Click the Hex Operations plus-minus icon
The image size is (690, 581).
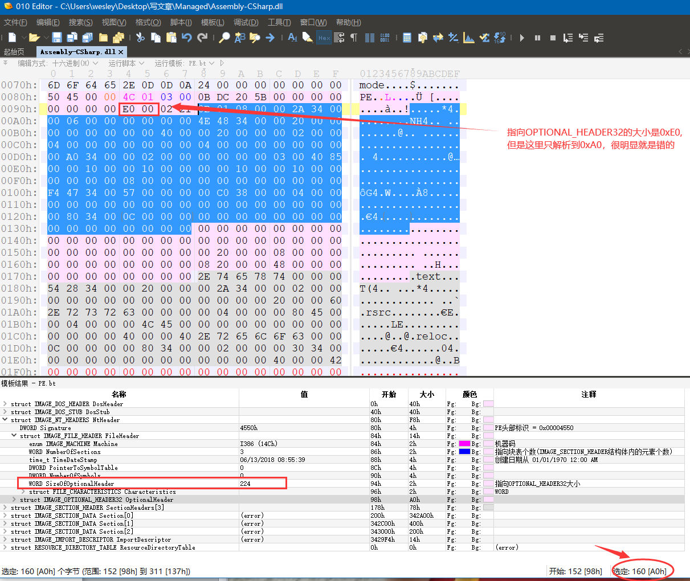coord(453,38)
